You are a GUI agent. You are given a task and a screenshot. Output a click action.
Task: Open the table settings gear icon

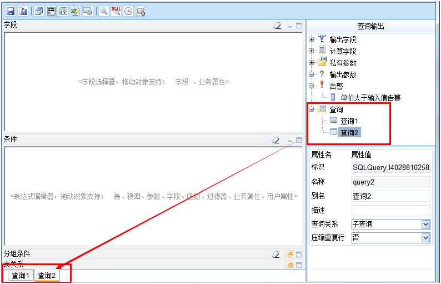[x=88, y=11]
